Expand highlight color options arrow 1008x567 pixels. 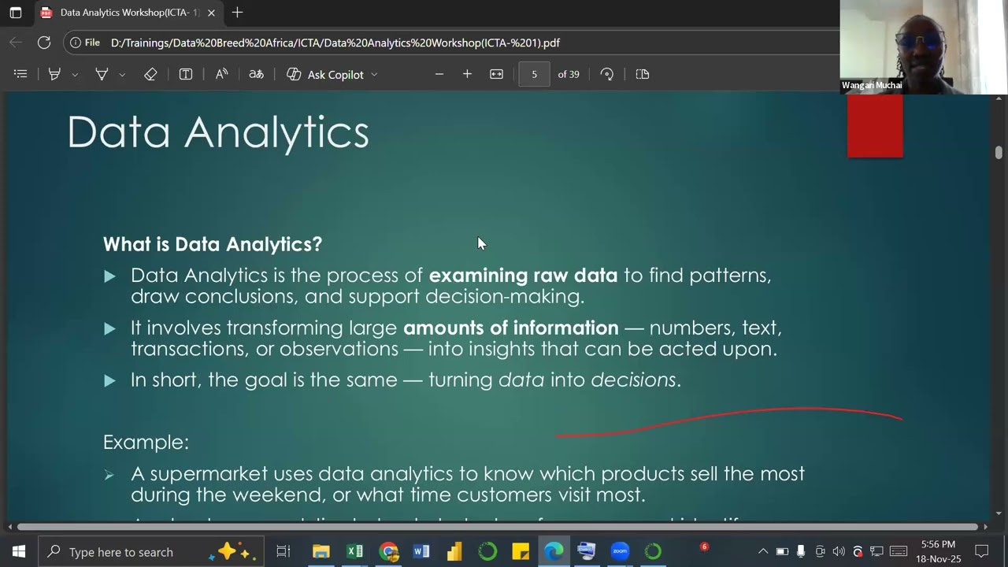click(x=75, y=75)
